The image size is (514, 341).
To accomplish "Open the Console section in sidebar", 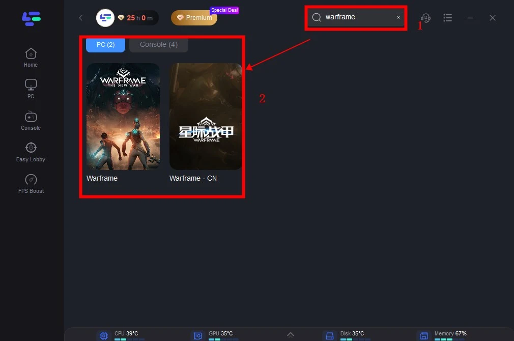I will tap(31, 121).
